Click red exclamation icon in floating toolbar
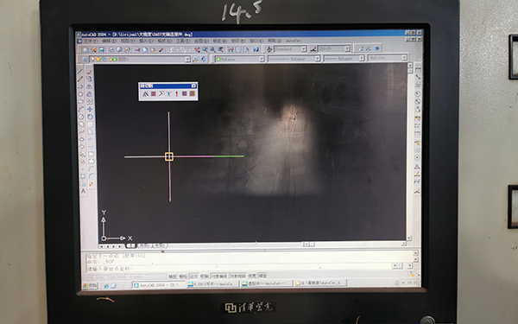 click(176, 94)
